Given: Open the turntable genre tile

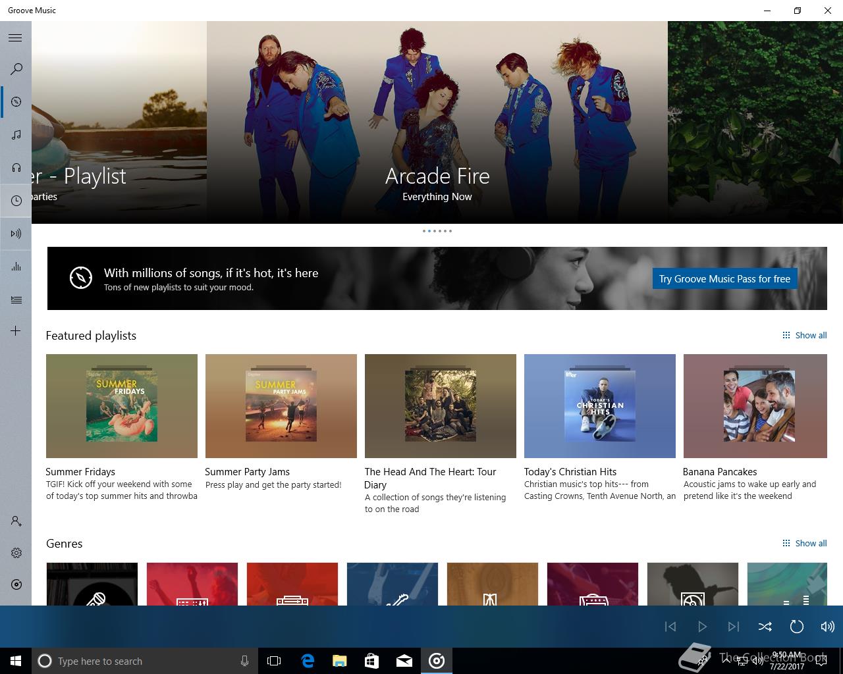Looking at the screenshot, I should 693,584.
